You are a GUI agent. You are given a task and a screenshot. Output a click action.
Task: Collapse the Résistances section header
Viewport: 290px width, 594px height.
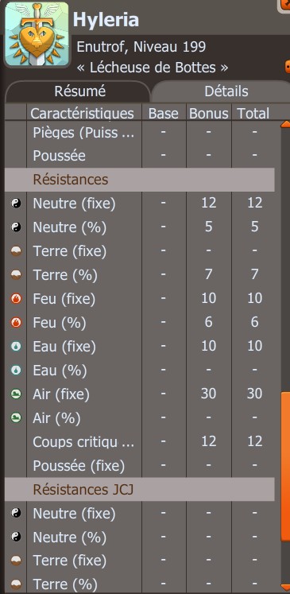[139, 180]
